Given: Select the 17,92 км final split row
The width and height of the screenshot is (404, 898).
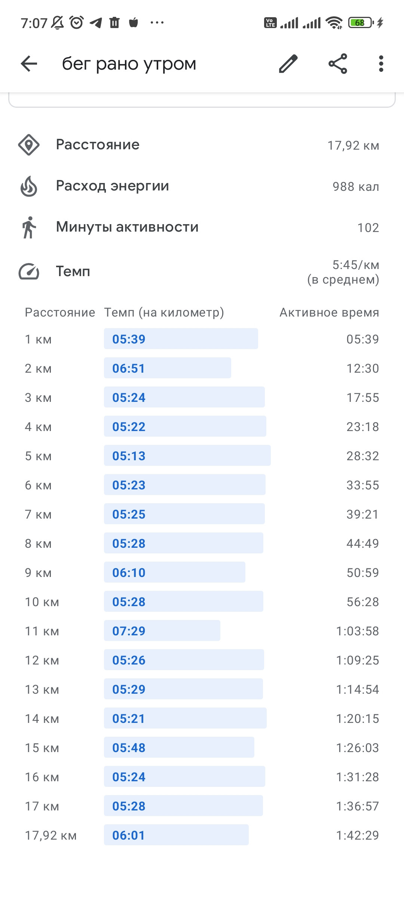Looking at the screenshot, I should tap(202, 835).
